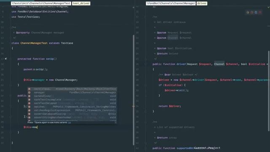
Task: Click the highlighted Channel type in driver signature
Action: 219,64
